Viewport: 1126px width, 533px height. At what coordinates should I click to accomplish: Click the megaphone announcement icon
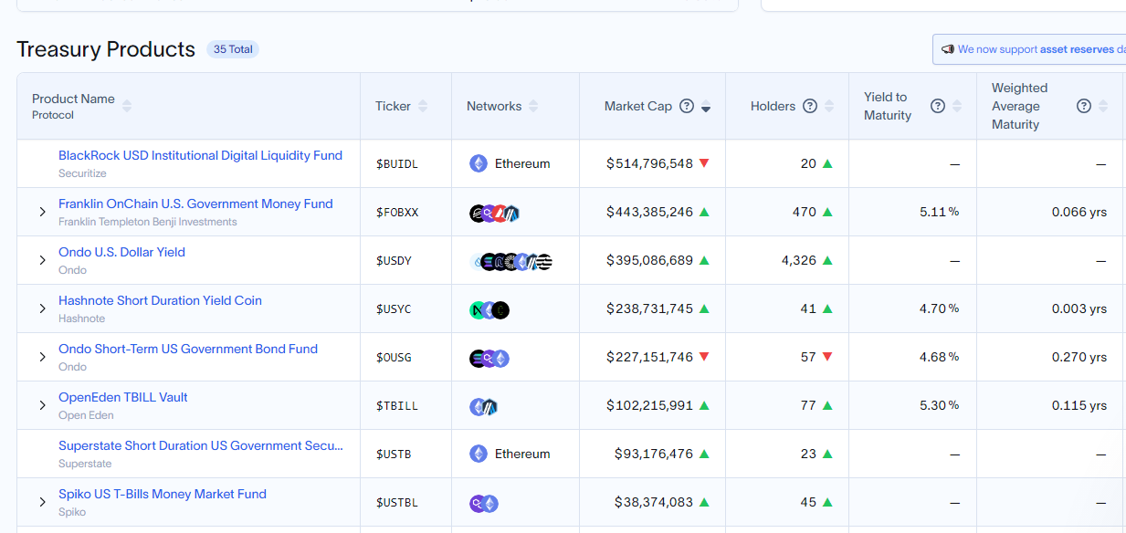click(948, 49)
